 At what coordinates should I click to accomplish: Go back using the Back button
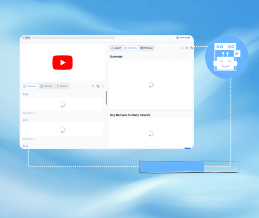click(26, 37)
